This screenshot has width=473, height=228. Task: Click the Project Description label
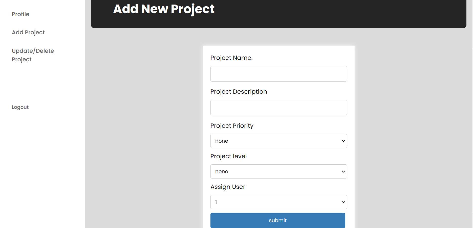(x=239, y=91)
